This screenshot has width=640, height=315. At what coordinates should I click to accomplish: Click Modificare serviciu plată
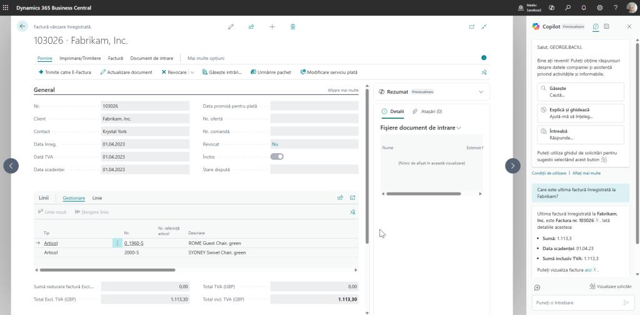point(329,72)
